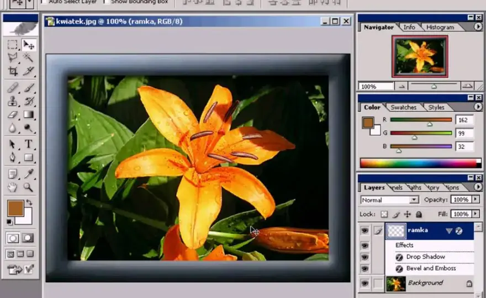Image resolution: width=486 pixels, height=298 pixels.
Task: Toggle Lock transparent pixels
Action: (384, 214)
